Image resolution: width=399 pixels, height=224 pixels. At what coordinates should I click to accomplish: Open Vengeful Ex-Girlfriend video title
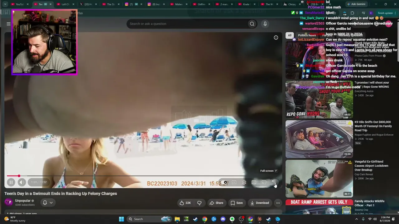[371, 166]
